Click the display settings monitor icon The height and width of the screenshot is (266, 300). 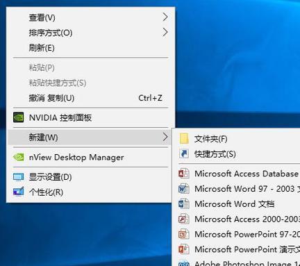tap(19, 177)
